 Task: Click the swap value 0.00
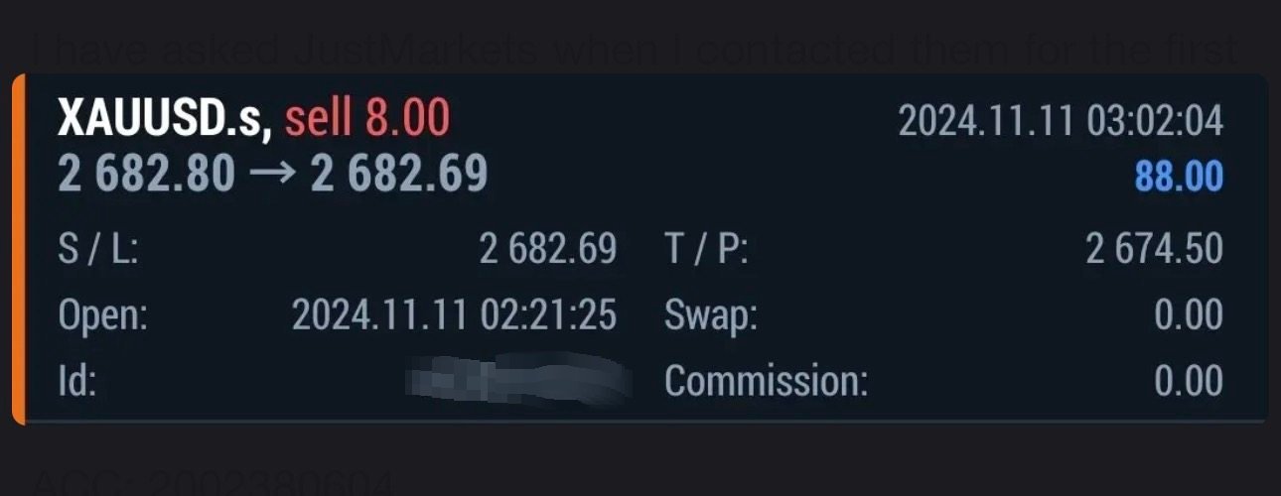coord(1189,315)
